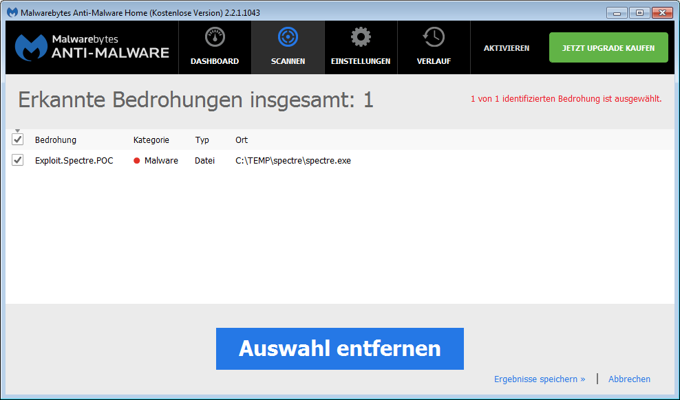Image resolution: width=680 pixels, height=400 pixels.
Task: Click the AKTIVIEREN link
Action: pyautogui.click(x=507, y=48)
